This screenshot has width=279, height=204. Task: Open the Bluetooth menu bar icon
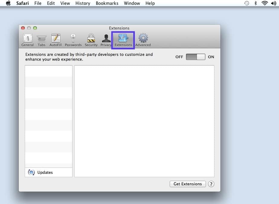click(256, 3)
